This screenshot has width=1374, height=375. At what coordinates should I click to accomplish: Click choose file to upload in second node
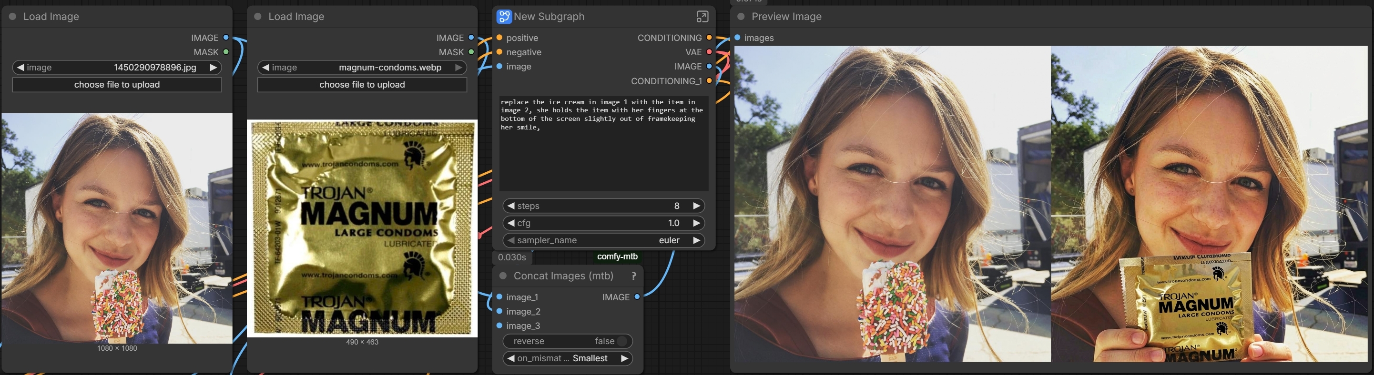tap(362, 85)
